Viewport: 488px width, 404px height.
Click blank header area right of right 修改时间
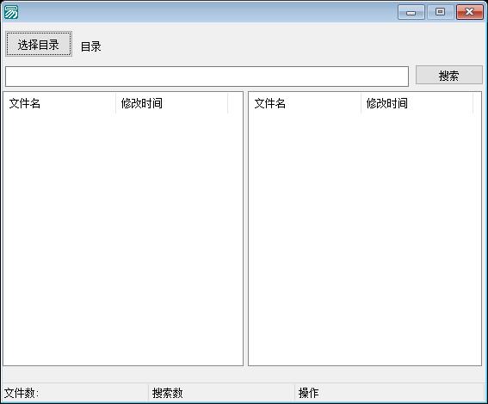(477, 103)
